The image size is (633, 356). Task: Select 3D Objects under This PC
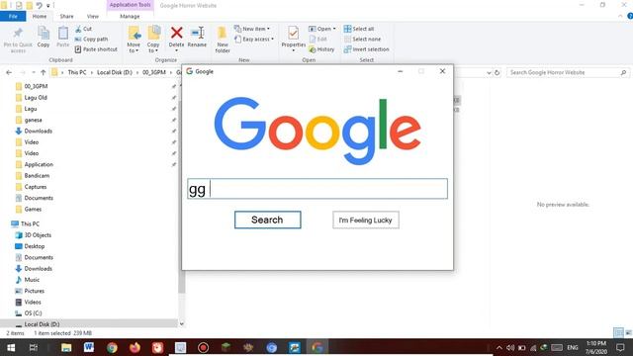38,235
